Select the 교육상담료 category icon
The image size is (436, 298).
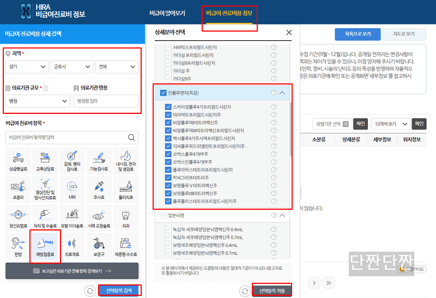click(x=45, y=161)
